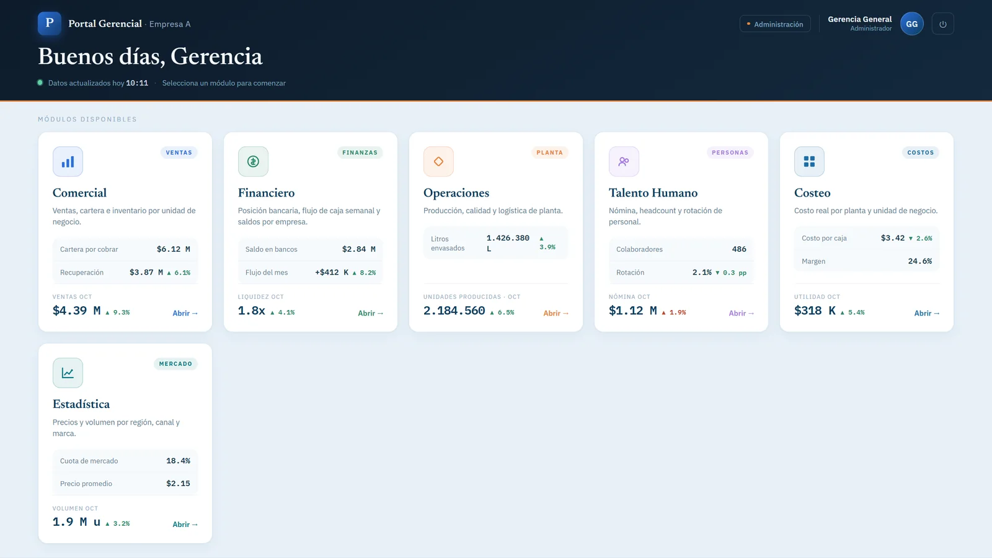Open the Comercial module via Abrir
This screenshot has width=992, height=558.
pos(185,313)
